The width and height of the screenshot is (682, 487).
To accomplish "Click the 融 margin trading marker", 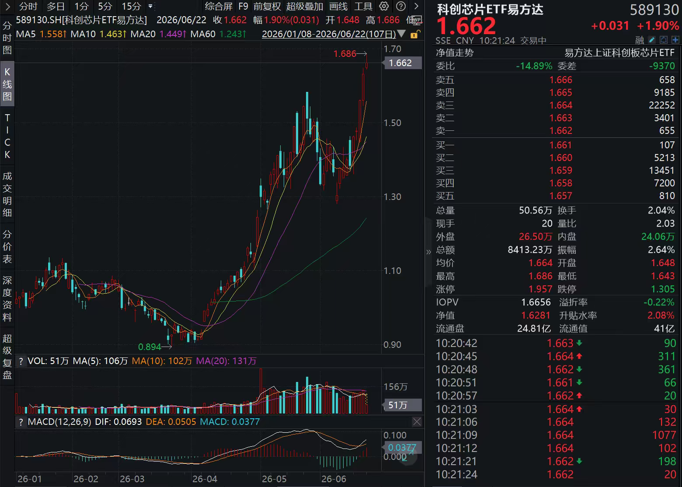I will [x=640, y=40].
